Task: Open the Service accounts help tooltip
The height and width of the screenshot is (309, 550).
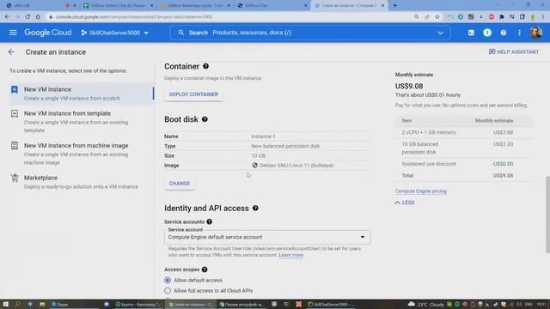Action: click(x=210, y=221)
